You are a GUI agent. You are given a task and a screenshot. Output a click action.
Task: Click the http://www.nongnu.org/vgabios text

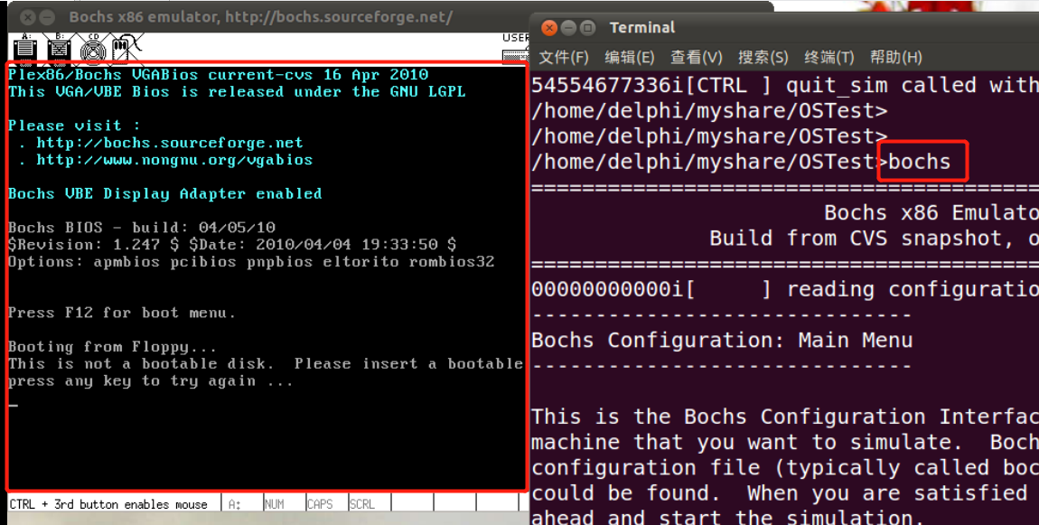click(x=174, y=160)
